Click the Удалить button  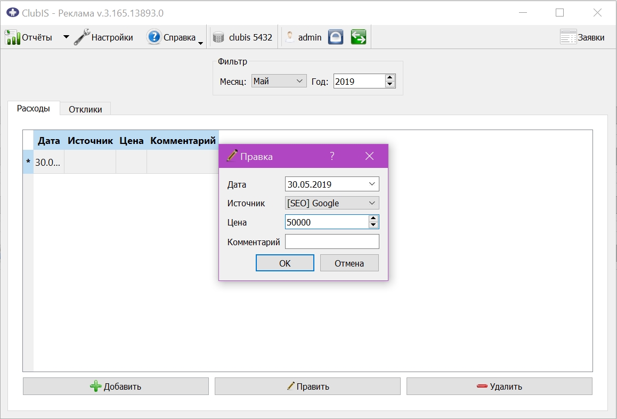(499, 386)
